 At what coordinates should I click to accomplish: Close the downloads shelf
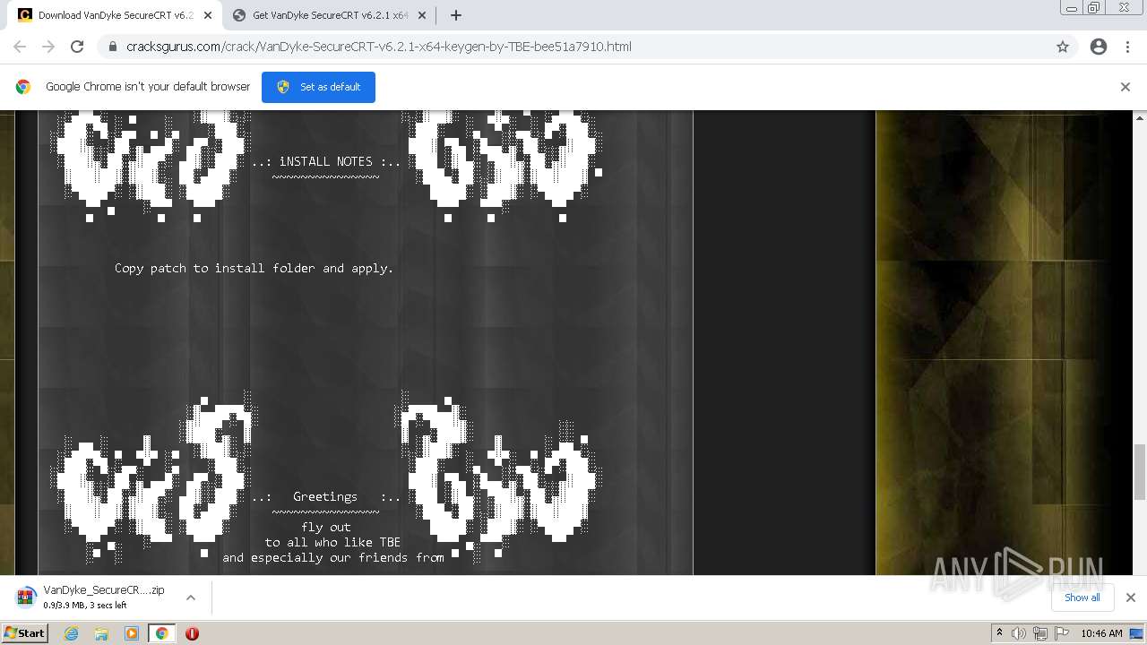click(1131, 598)
